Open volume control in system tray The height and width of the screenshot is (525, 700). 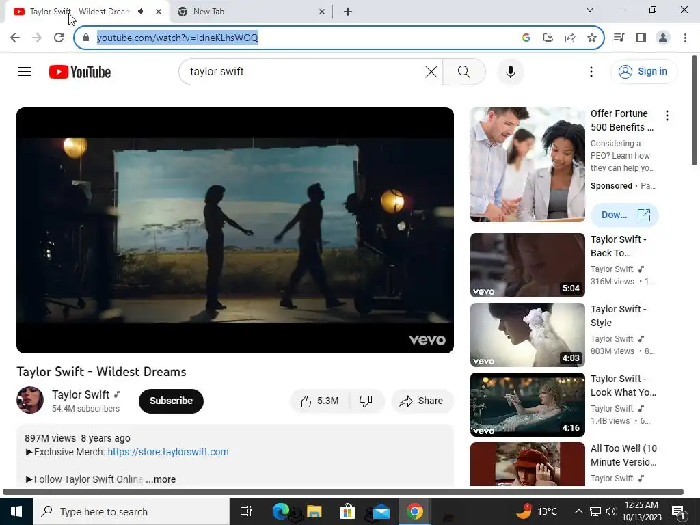click(611, 511)
